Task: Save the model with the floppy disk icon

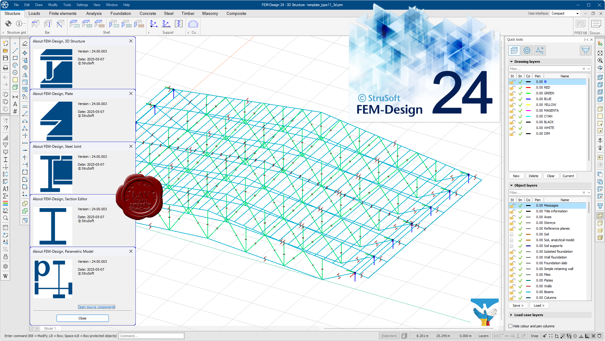Action: coord(5,58)
